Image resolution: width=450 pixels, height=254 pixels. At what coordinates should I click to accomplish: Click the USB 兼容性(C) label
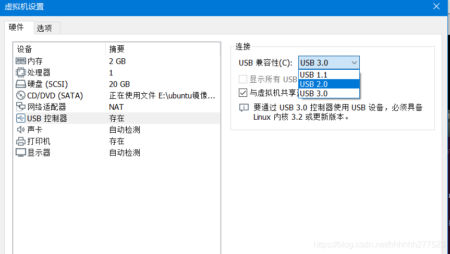[x=265, y=62]
